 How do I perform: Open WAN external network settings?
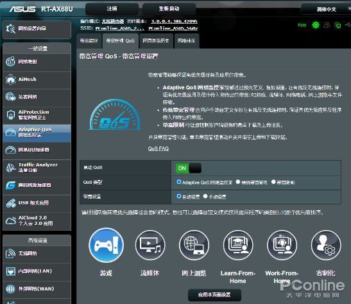[37, 289]
